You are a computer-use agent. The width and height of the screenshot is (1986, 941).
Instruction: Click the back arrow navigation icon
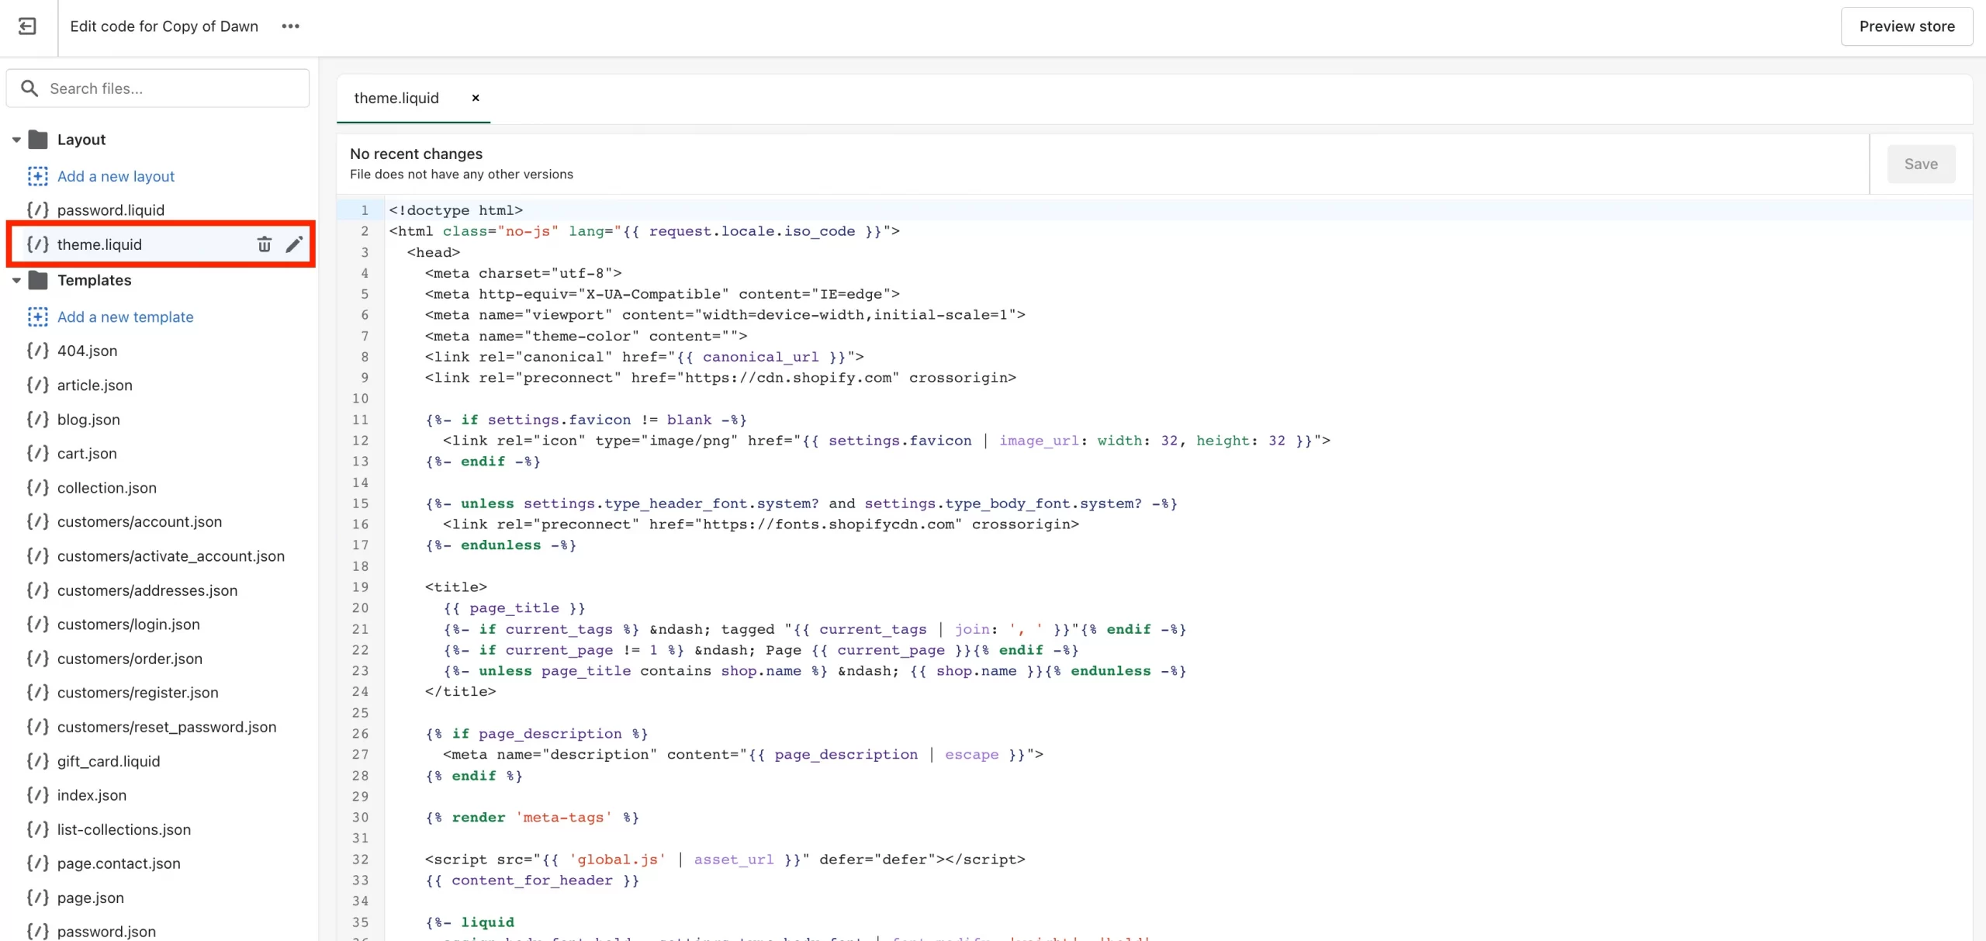point(28,26)
